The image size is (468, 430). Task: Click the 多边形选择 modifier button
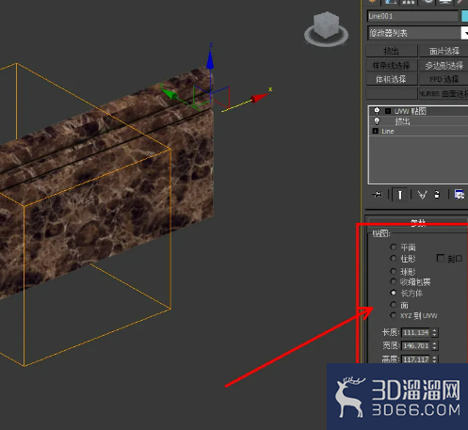(444, 65)
